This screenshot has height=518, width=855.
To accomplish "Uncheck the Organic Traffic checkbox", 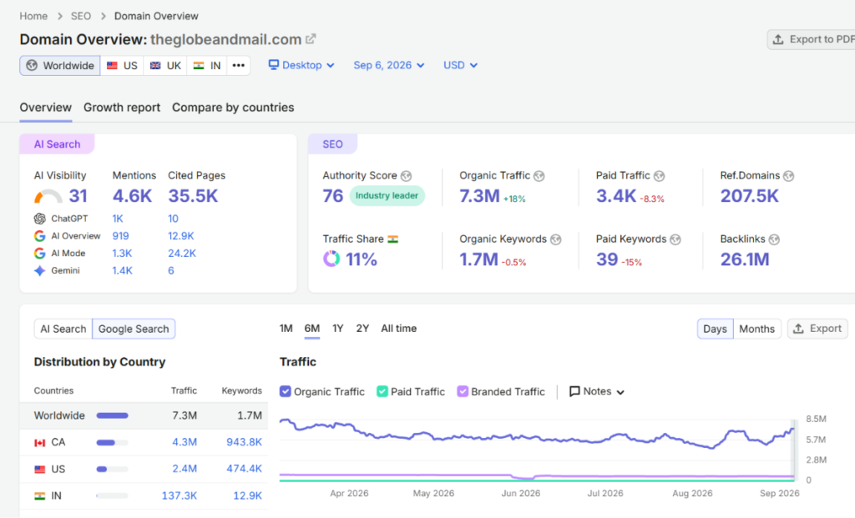I will coord(286,392).
